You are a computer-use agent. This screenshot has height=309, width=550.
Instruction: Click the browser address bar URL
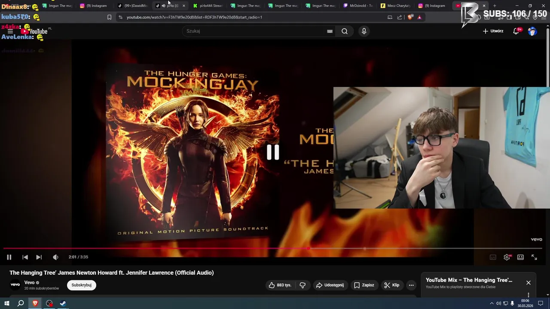[194, 17]
